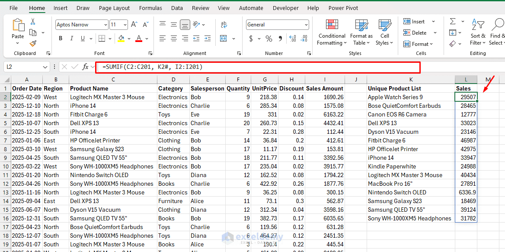Decrease font size with small A
The image size is (505, 252).
click(146, 25)
